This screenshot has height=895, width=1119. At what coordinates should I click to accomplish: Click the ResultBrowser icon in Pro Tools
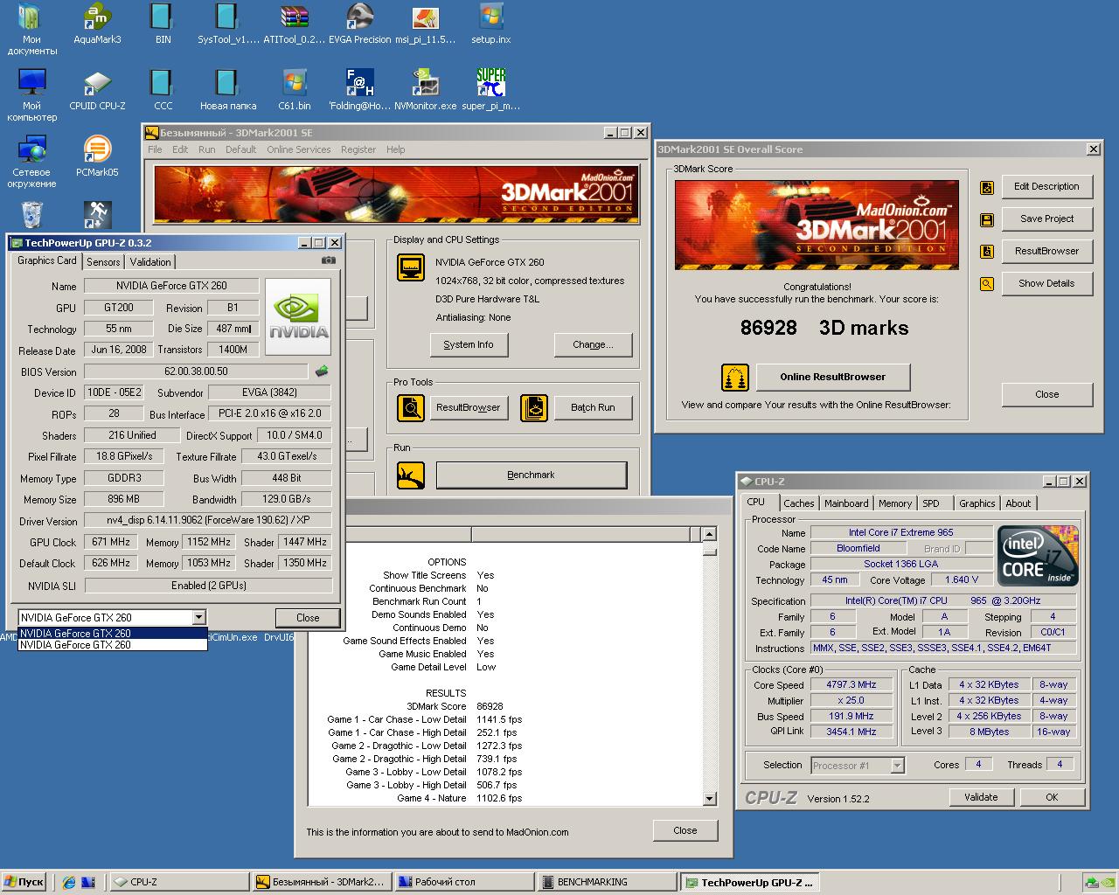411,407
